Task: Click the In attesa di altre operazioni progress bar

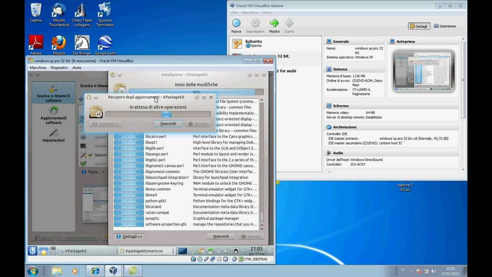Action: pos(158,115)
